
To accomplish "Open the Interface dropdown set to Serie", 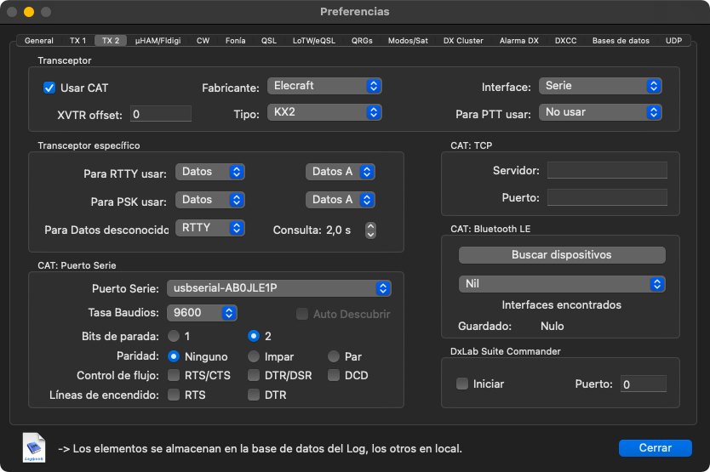I will 600,86.
